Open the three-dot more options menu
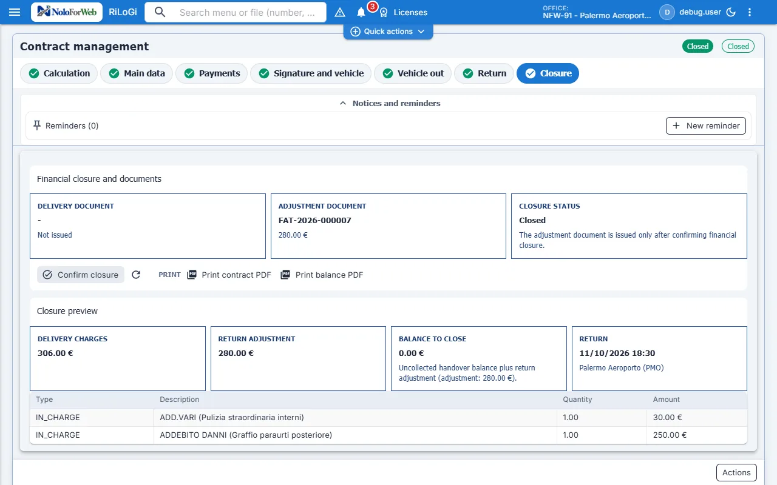Screen dimensions: 777x485 tap(750, 12)
